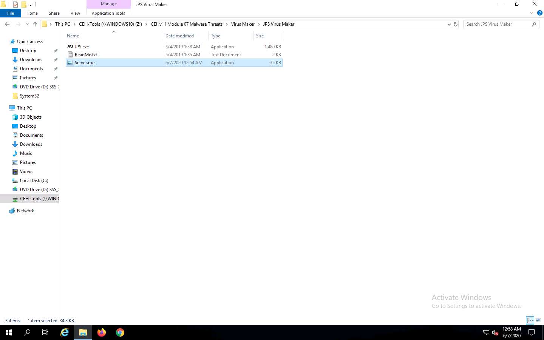Click the Help question mark icon
Screen dimensions: 544x340
click(539, 13)
